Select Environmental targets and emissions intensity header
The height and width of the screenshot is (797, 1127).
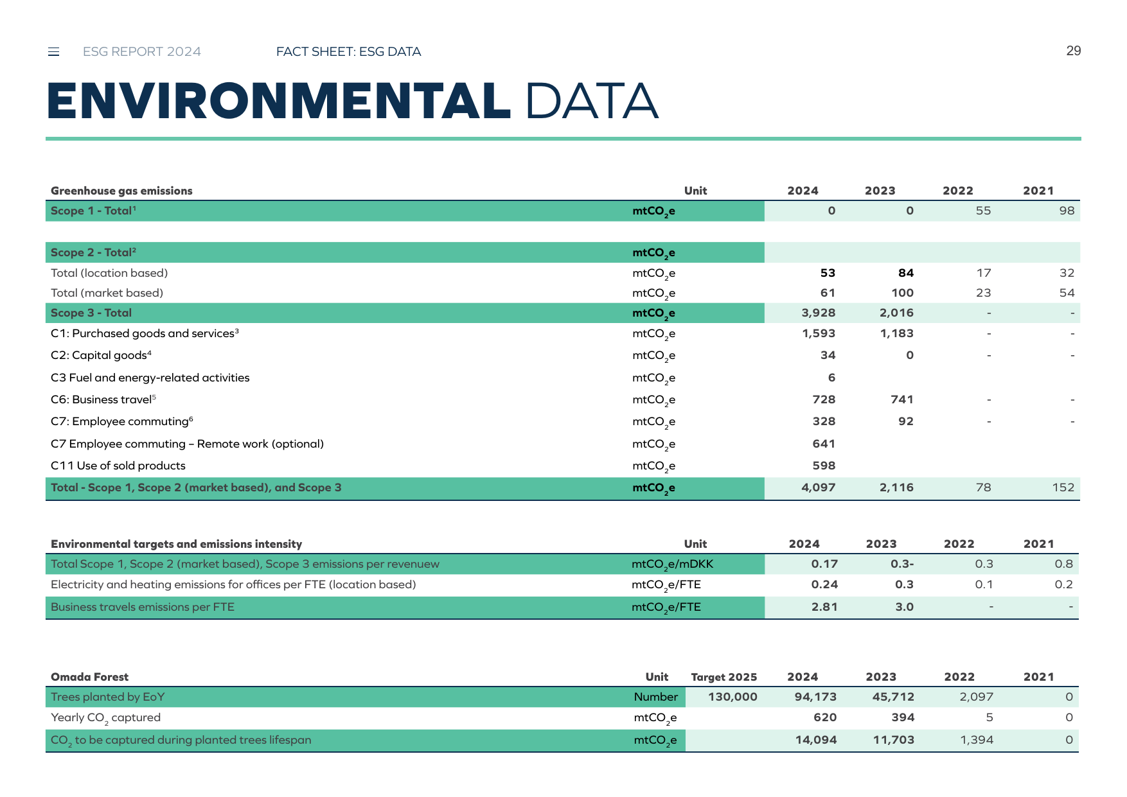(176, 544)
